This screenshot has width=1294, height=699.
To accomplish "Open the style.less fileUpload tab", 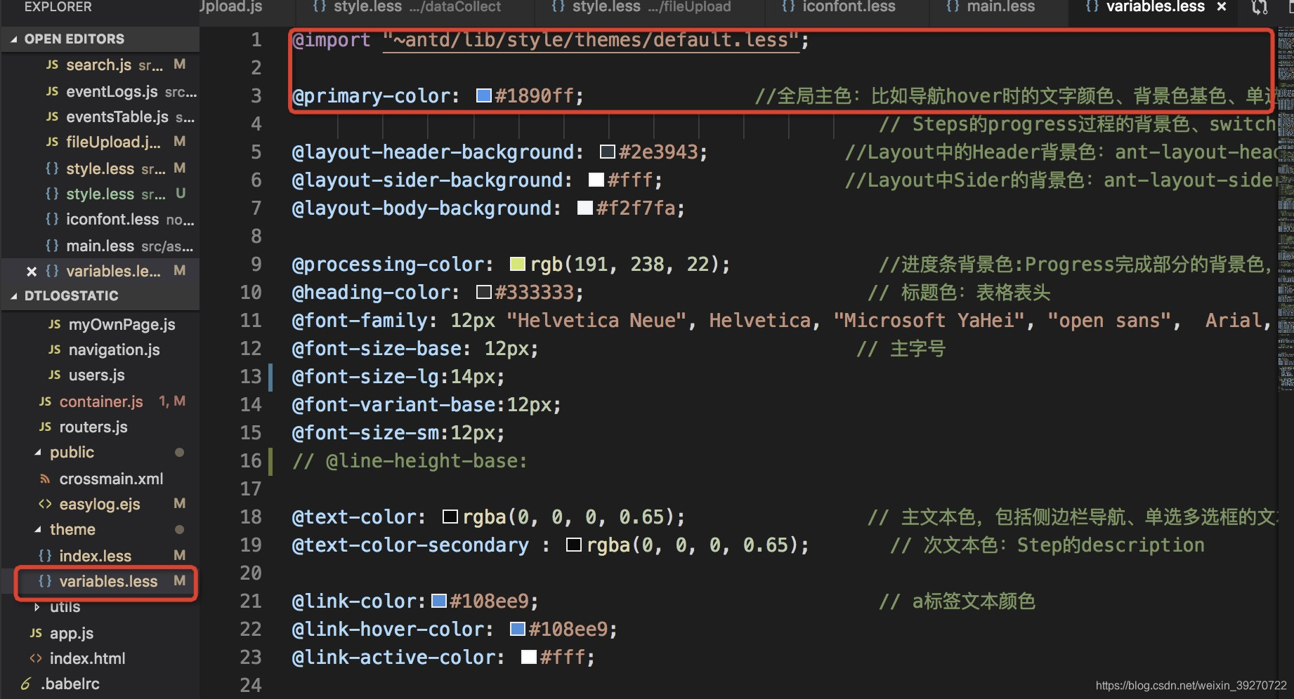I will click(641, 7).
